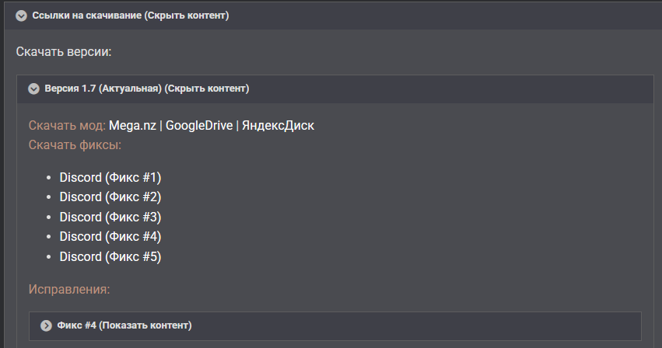Follow the Discord Фикс #4 link
This screenshot has height=348, width=662.
[110, 236]
